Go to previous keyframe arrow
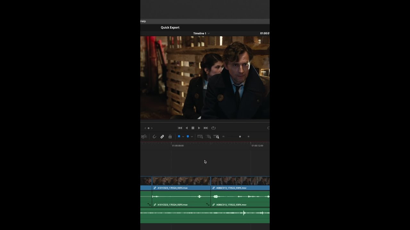This screenshot has width=410, height=230. coord(145,128)
